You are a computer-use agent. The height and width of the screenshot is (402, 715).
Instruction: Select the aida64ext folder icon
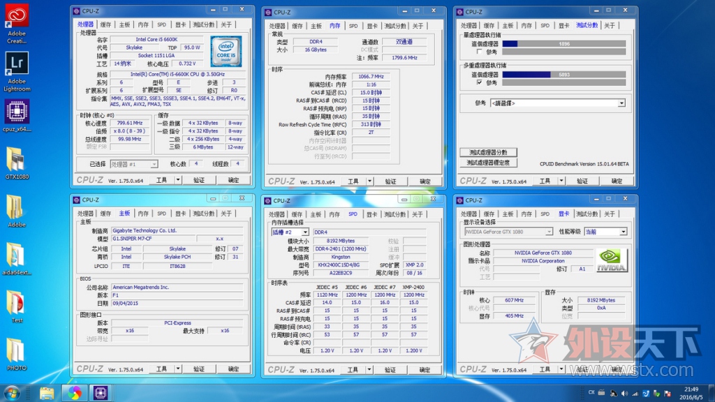17,259
